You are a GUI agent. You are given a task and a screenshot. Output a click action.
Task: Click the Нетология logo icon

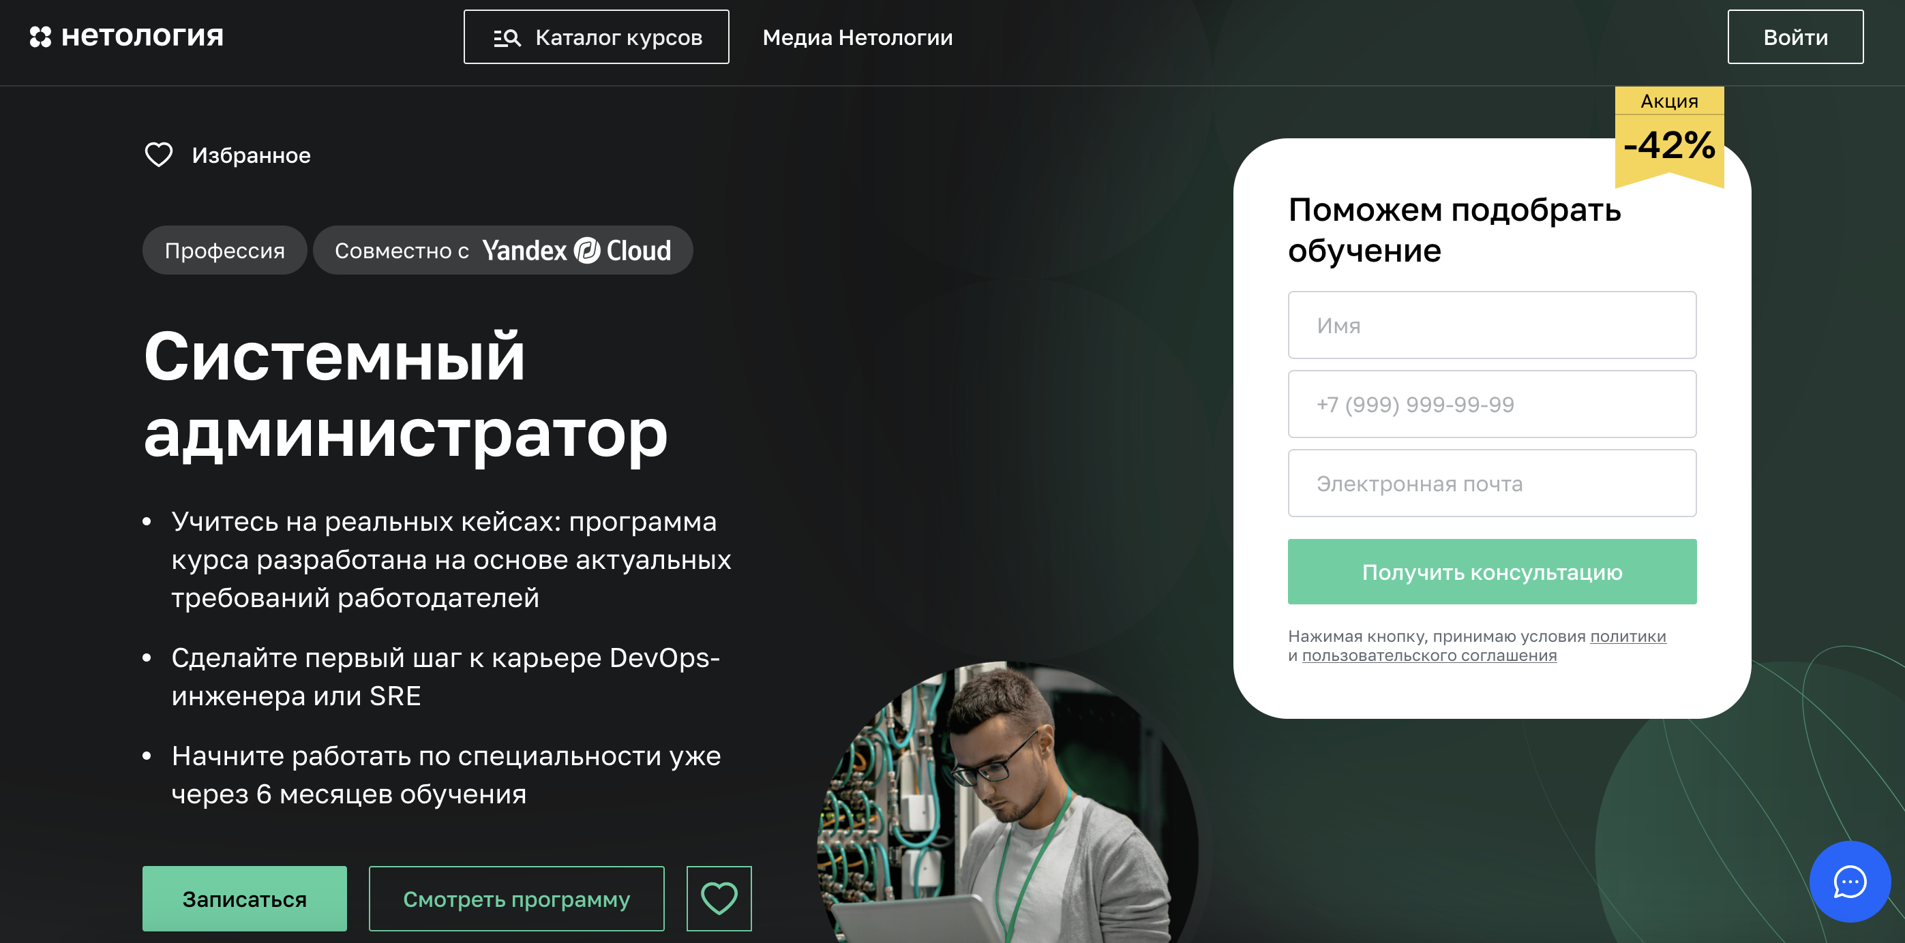(40, 37)
